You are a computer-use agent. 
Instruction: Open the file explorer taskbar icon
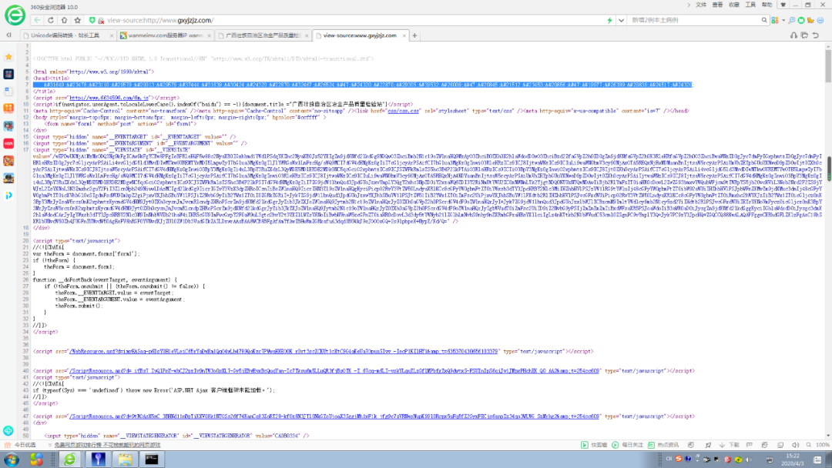tap(125, 459)
